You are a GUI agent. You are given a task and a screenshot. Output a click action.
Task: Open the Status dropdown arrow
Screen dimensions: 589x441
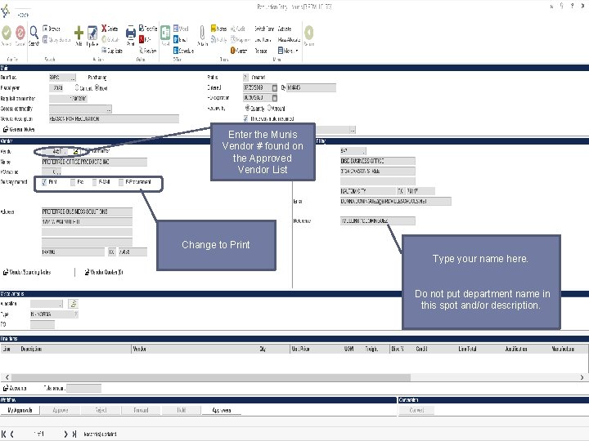pos(245,78)
